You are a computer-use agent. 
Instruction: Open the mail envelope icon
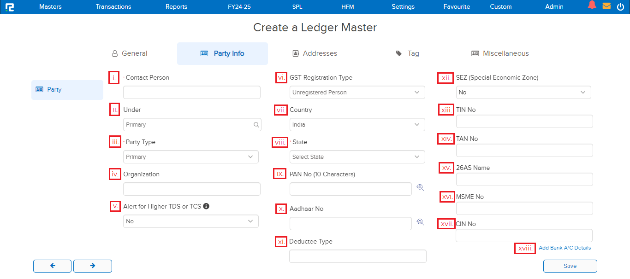coord(606,6)
